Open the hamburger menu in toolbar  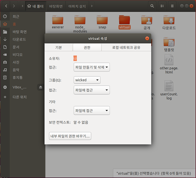(172, 6)
